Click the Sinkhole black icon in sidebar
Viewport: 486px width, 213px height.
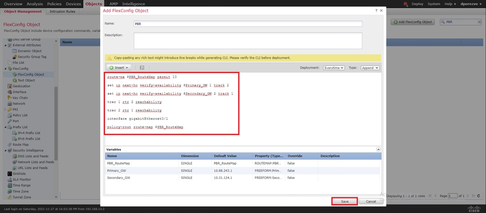(x=10, y=174)
